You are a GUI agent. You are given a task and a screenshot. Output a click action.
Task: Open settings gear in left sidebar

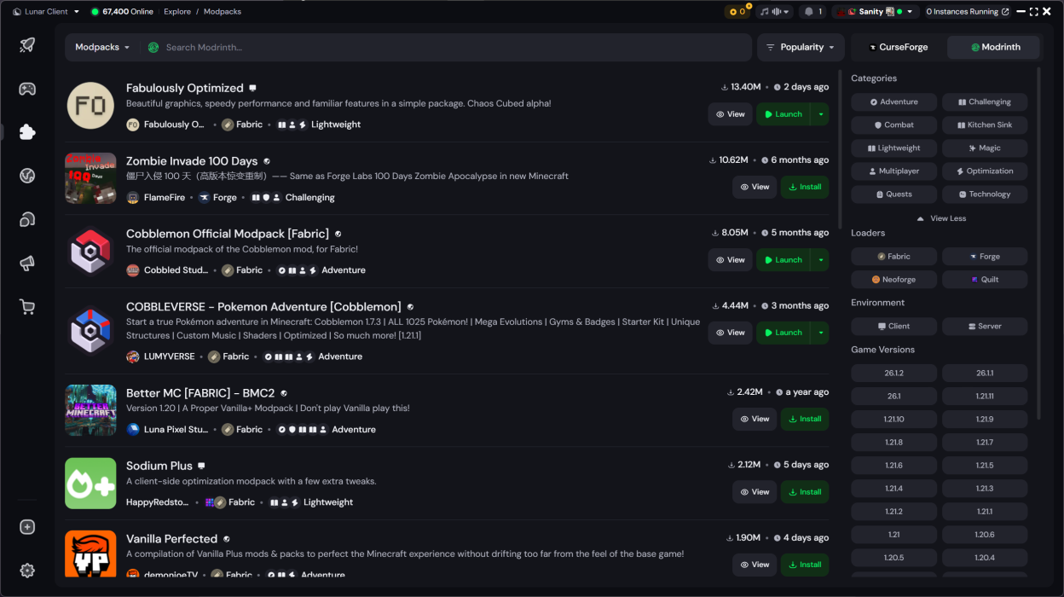[x=27, y=571]
